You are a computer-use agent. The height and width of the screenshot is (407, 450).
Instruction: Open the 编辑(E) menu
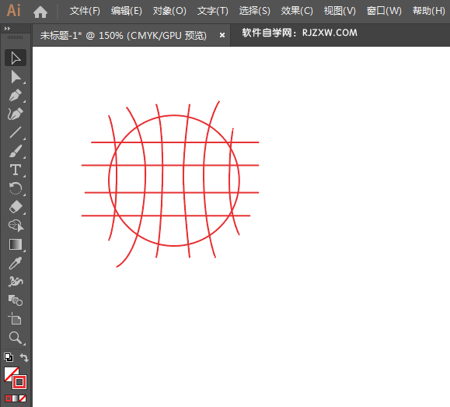coord(127,11)
